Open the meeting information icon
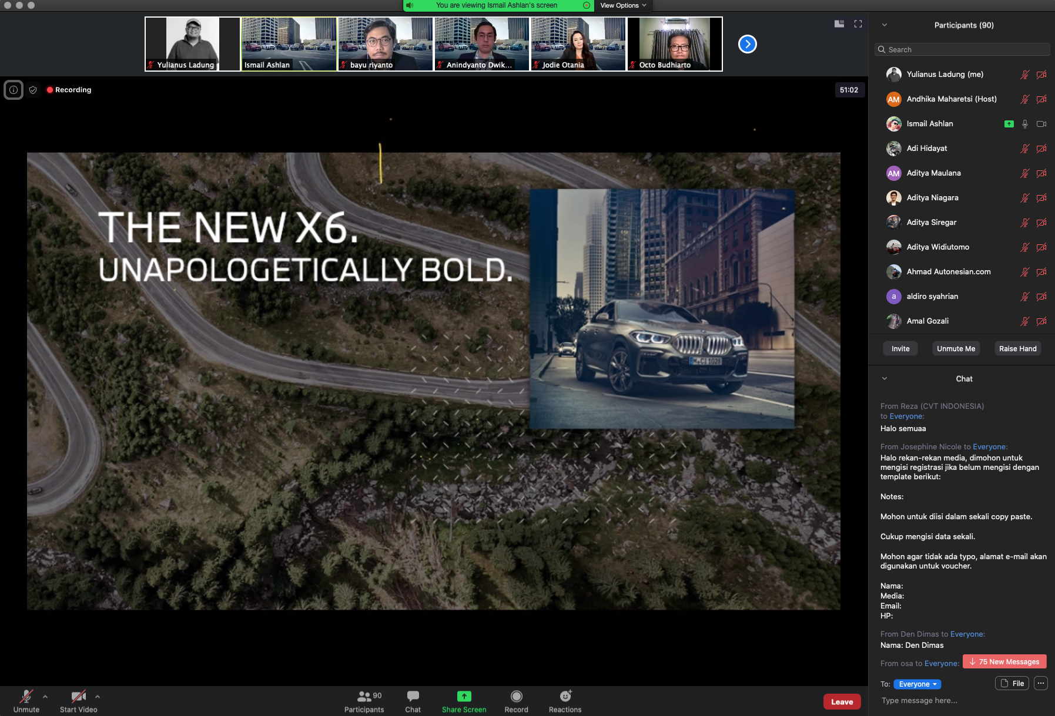This screenshot has width=1055, height=716. [x=14, y=90]
